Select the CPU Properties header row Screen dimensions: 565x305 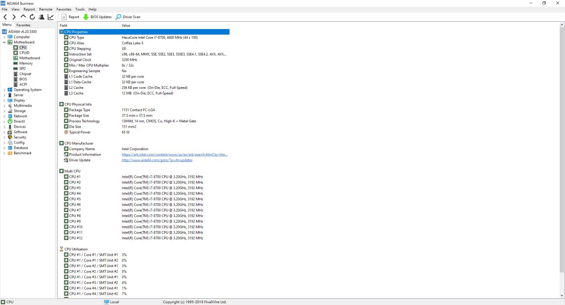pyautogui.click(x=144, y=32)
